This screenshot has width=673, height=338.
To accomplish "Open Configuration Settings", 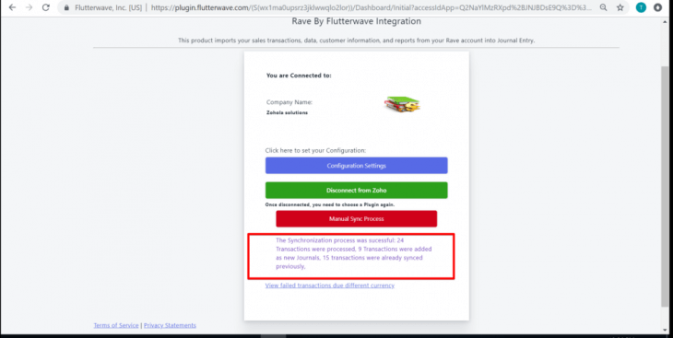I will (x=356, y=166).
